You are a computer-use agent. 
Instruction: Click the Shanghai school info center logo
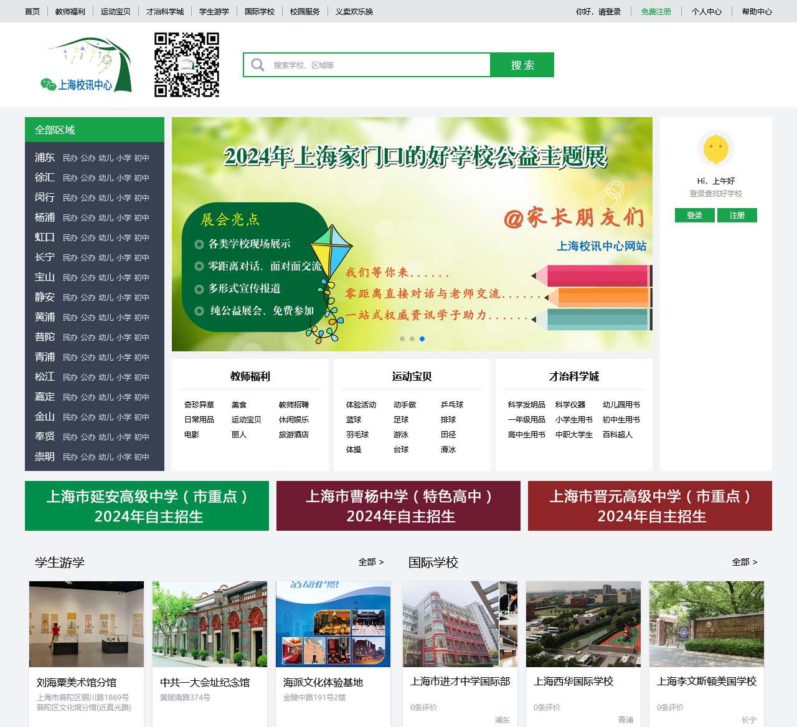86,65
